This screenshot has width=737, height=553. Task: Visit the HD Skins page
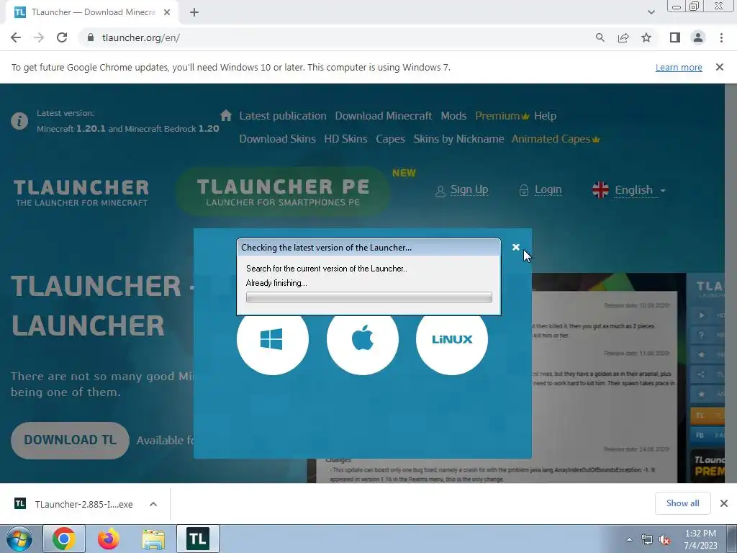point(345,139)
